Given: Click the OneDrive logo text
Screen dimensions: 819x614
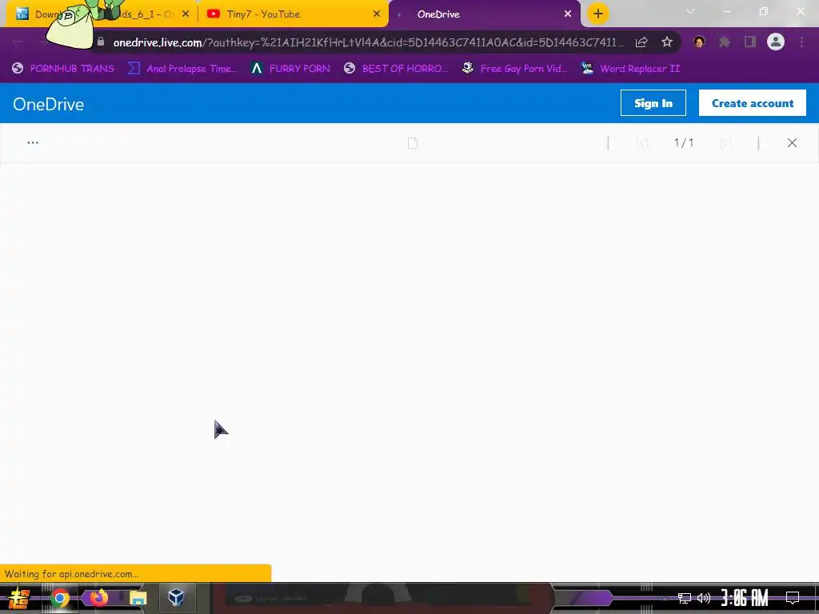Looking at the screenshot, I should pos(49,104).
